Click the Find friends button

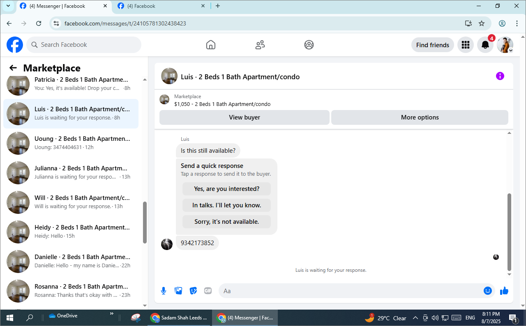pos(433,45)
